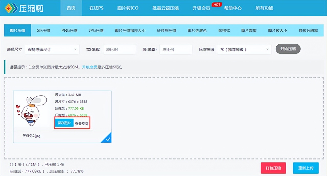
Task: Switch to the PNG压缩 tab
Action: click(69, 30)
